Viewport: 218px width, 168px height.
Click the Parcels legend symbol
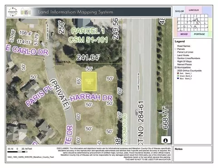coord(176,49)
